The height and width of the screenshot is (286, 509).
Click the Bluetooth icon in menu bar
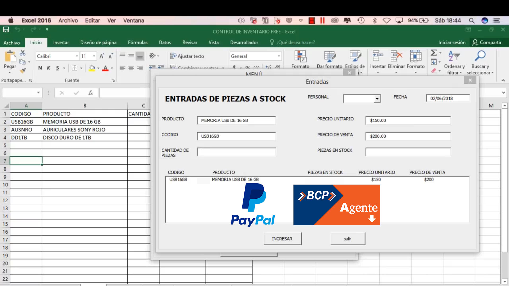pyautogui.click(x=375, y=20)
